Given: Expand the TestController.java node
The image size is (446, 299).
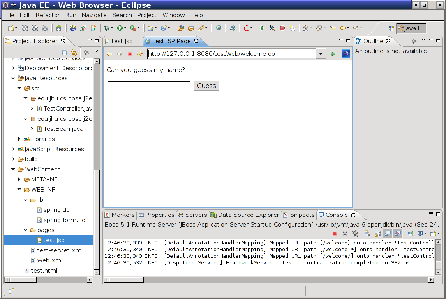Looking at the screenshot, I should click(x=32, y=109).
